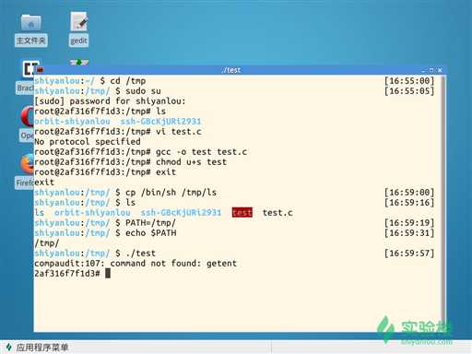Open the 应用程序菜单 applications menu

coord(37,348)
